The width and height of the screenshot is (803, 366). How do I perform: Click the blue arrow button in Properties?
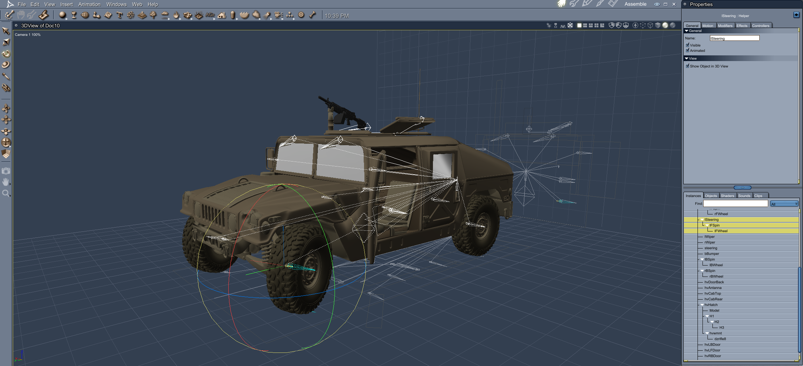[x=796, y=15]
